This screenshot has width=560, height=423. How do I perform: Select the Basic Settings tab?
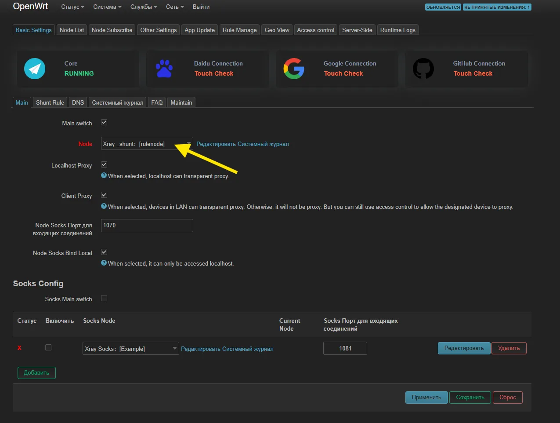(34, 30)
